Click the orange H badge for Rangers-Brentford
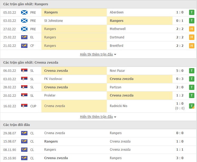Viewport: 197px width, 162px height. pyautogui.click(x=191, y=46)
